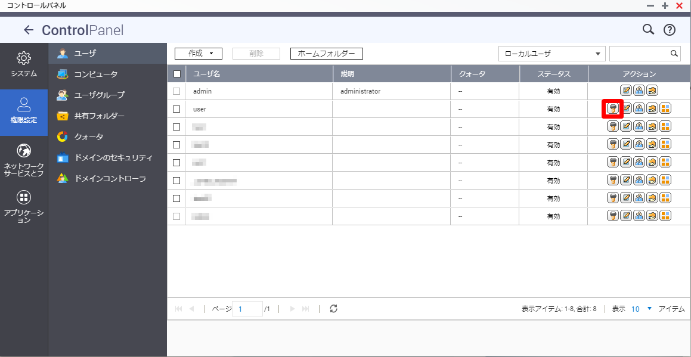This screenshot has height=357, width=691.
Task: Change items per page from 10
Action: (641, 309)
